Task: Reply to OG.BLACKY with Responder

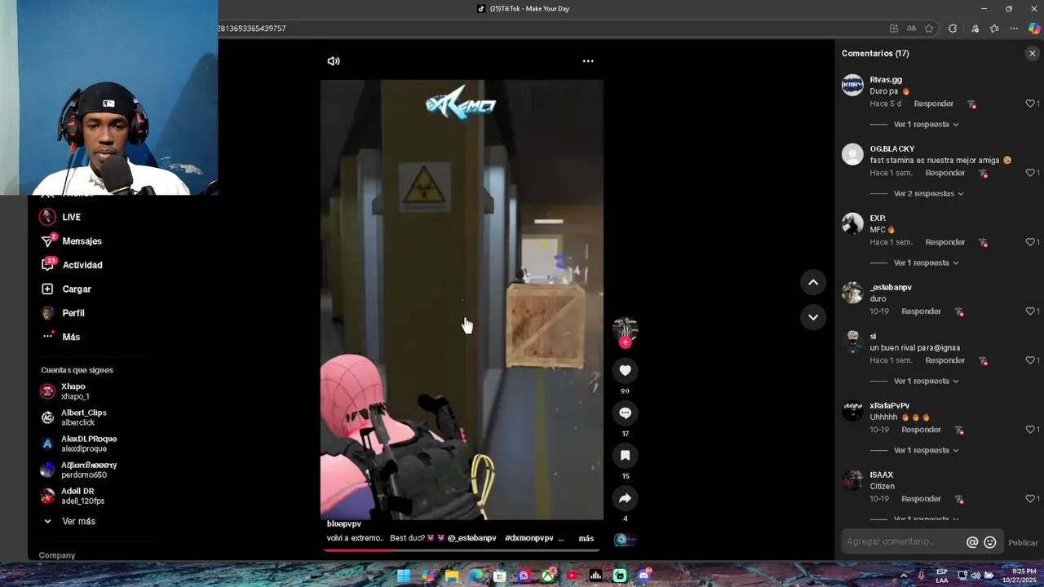Action: [945, 174]
